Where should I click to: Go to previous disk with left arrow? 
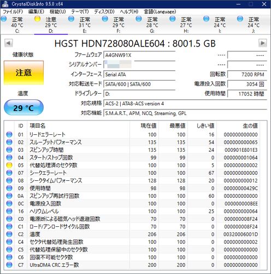[8, 43]
